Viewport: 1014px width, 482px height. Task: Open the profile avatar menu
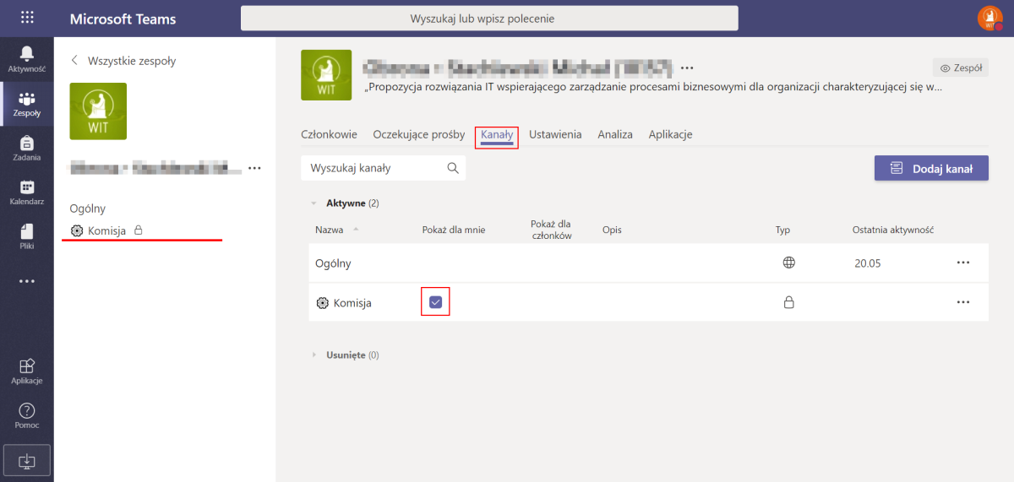coord(989,18)
